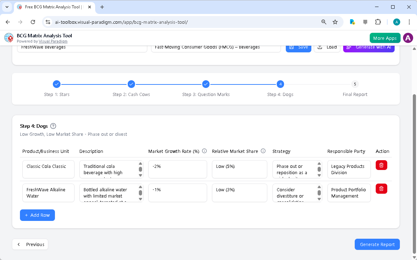Screen dimensions: 417x260
Task: Delete the Classic Cola Classic row
Action: click(381, 165)
